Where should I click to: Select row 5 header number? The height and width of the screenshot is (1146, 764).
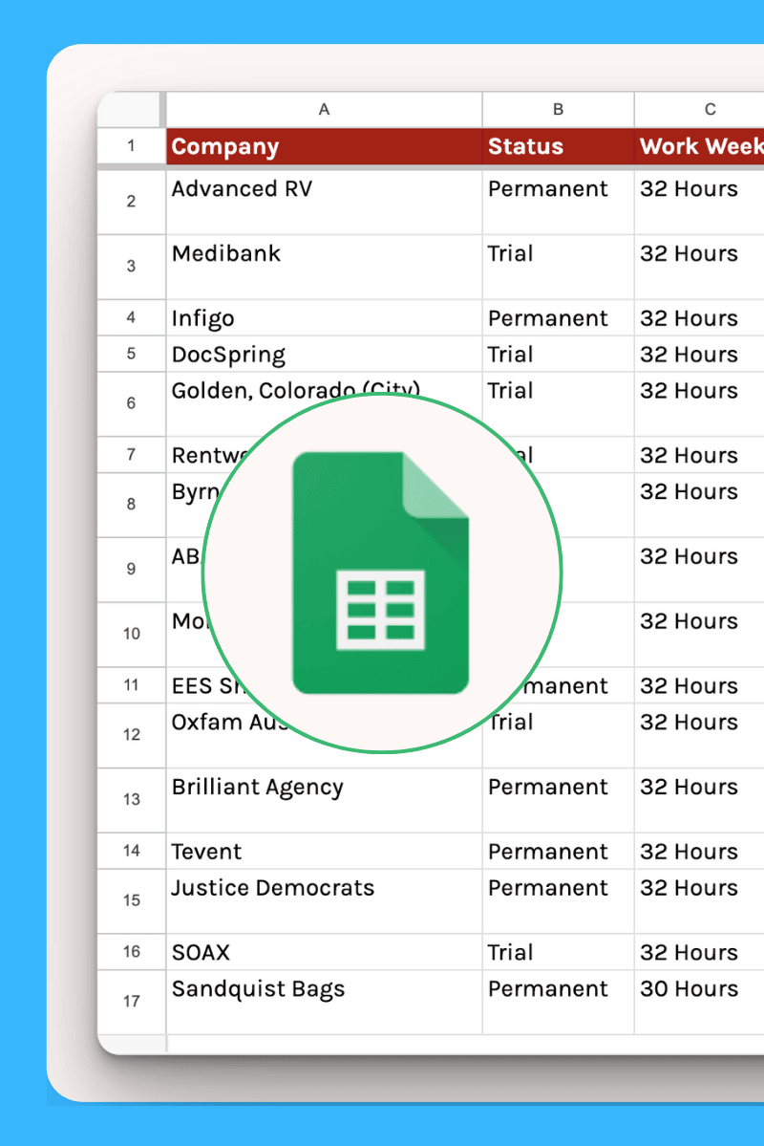click(131, 354)
